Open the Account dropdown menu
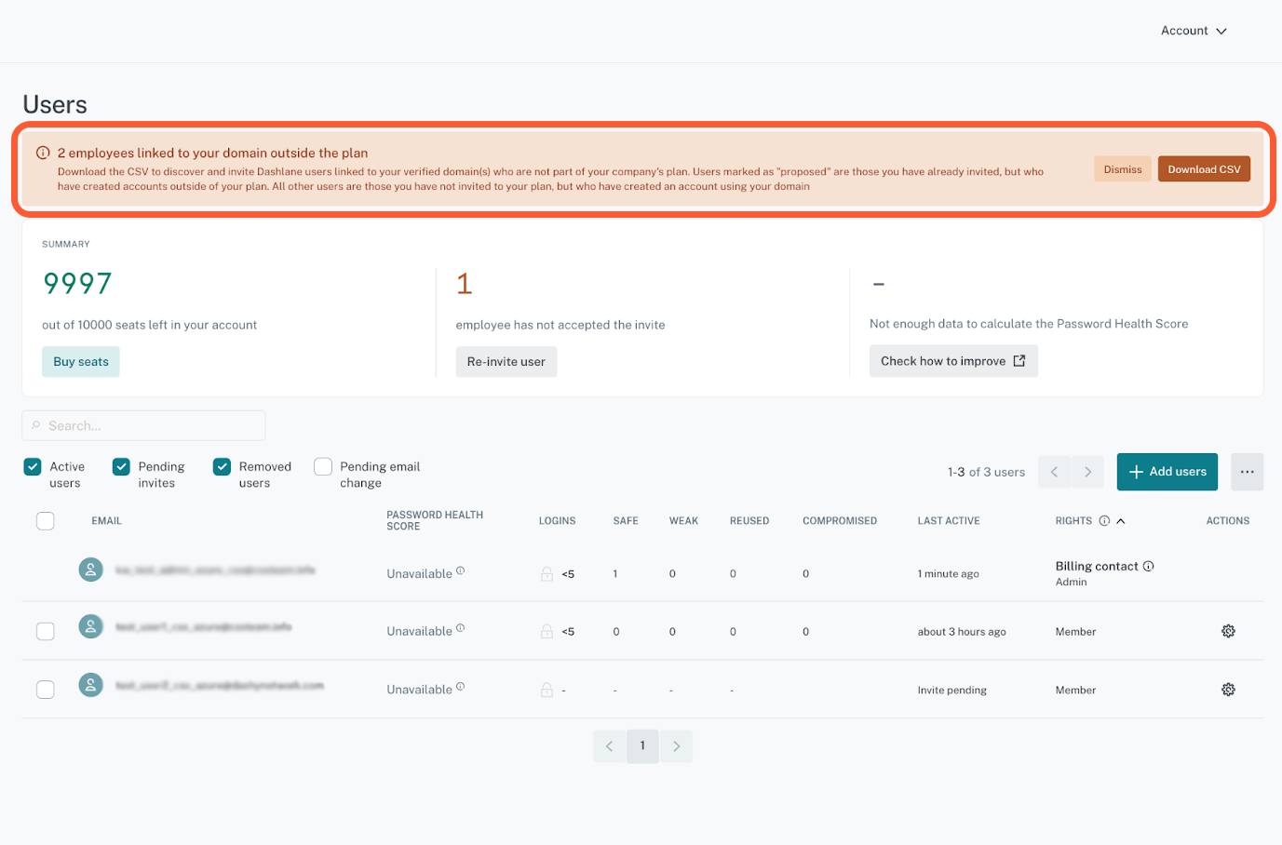Screen dimensions: 1282x845 pos(1194,31)
